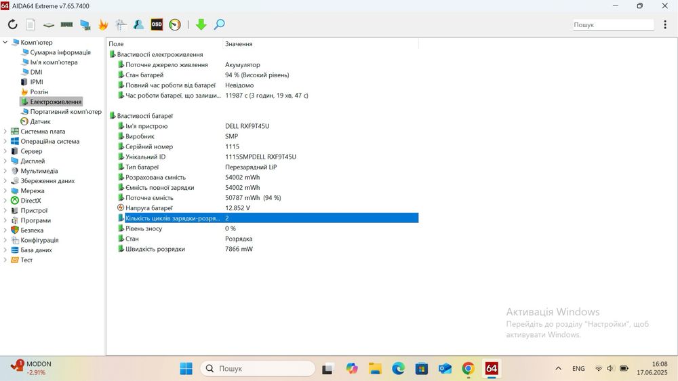This screenshot has width=678, height=381.
Task: Open the gauge sensor toolbar icon
Action: [175, 24]
